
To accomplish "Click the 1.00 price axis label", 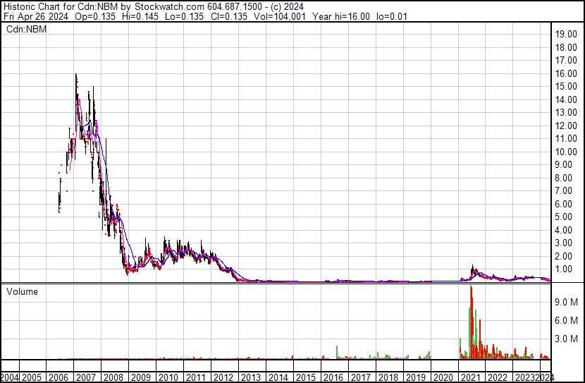I will coord(563,269).
